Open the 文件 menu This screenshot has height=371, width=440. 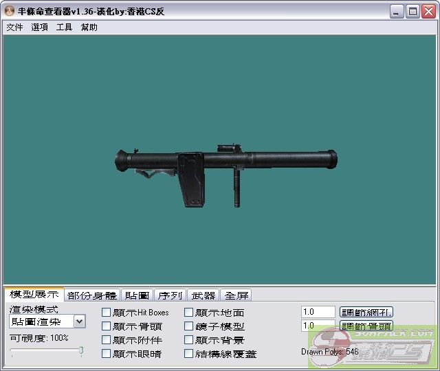coord(14,27)
